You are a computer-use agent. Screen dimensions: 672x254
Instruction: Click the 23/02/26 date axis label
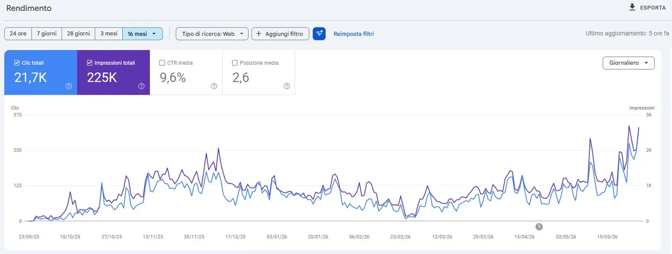400,237
